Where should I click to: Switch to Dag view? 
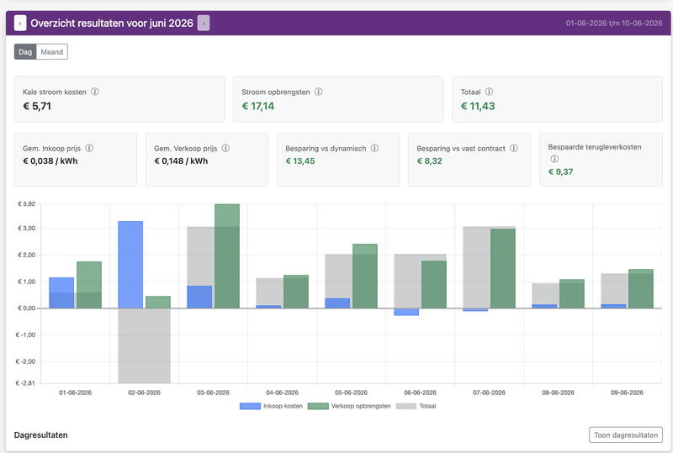pyautogui.click(x=25, y=52)
